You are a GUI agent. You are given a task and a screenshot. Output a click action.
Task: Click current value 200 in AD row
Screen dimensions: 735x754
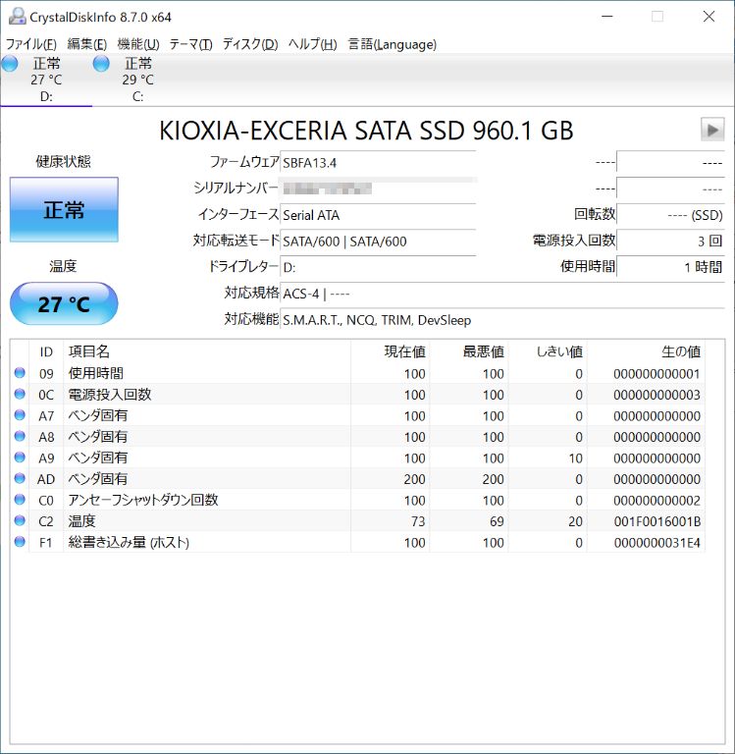(414, 479)
